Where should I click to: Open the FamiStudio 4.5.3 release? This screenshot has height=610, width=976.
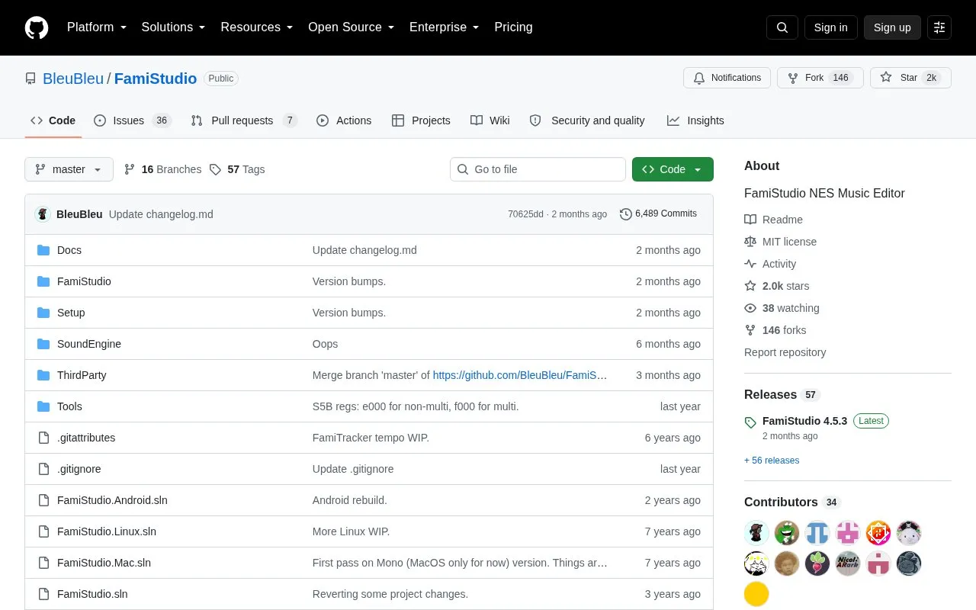804,421
